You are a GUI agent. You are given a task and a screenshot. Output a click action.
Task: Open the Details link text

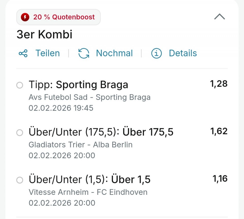click(183, 53)
